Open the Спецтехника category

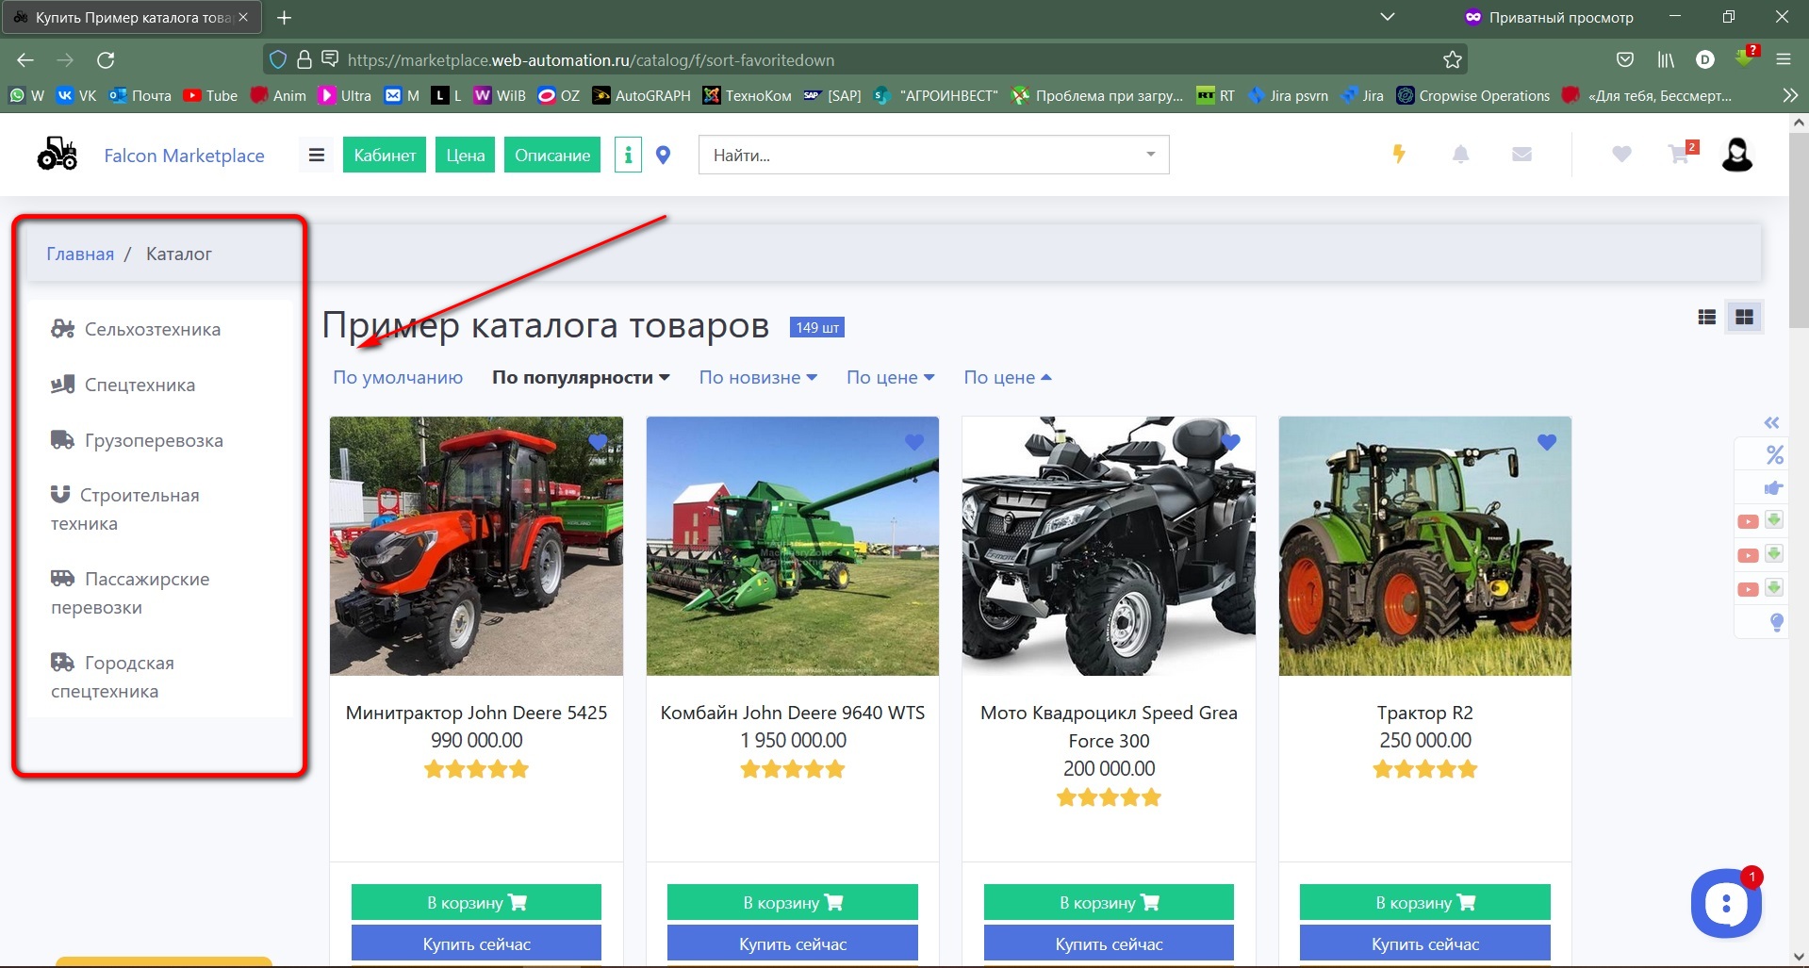[123, 385]
